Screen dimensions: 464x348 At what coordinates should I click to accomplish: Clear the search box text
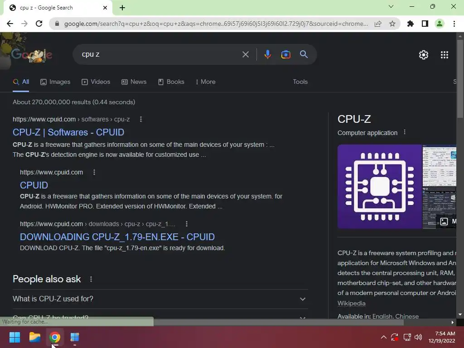click(x=245, y=54)
